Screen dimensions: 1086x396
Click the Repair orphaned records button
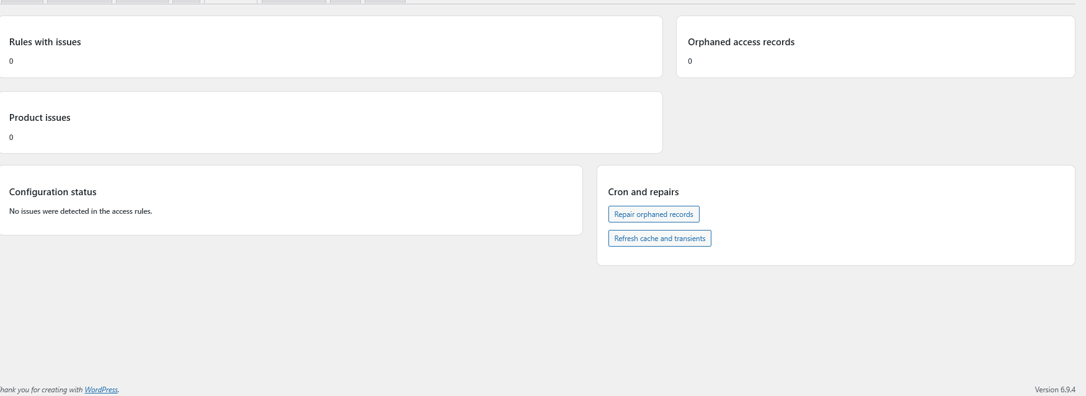[654, 214]
